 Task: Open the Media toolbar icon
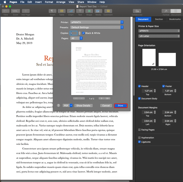click(98, 11)
